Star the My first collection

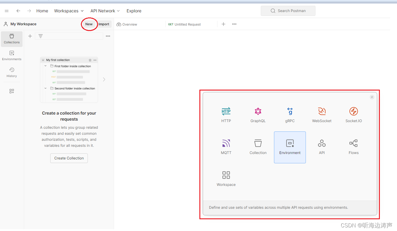90,60
